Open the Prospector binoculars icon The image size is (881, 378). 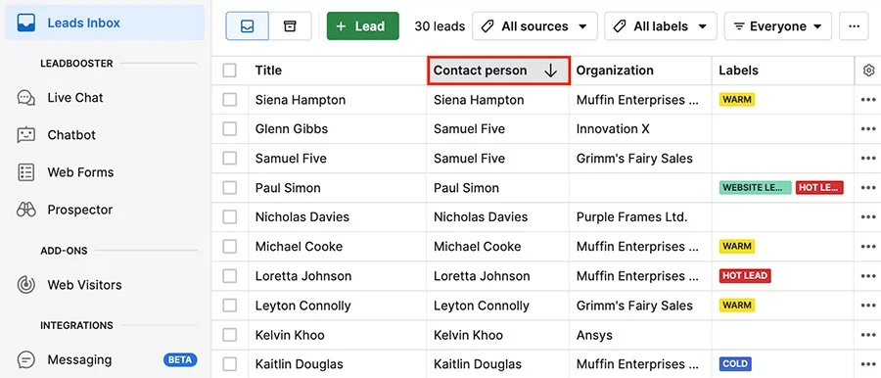click(25, 210)
